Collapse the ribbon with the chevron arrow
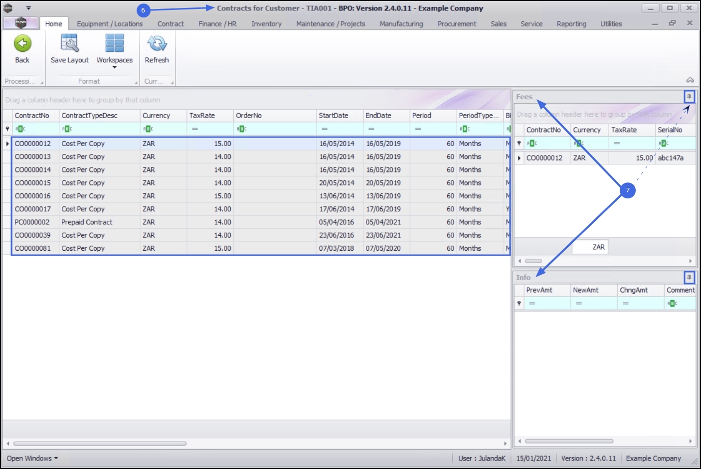The image size is (701, 469). (x=690, y=80)
